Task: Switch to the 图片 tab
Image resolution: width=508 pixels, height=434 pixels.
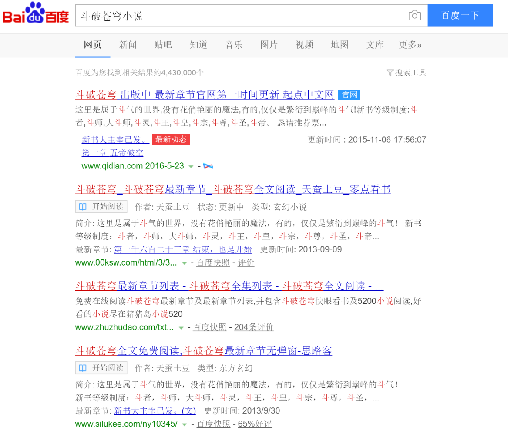Action: (269, 45)
